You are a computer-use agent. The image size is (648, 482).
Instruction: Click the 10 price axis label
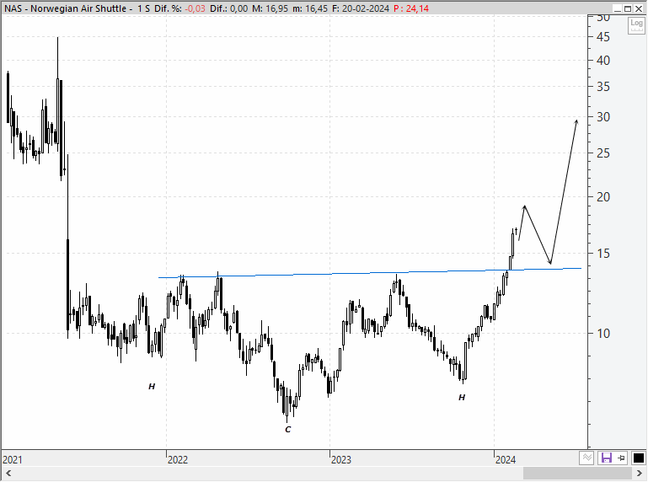click(603, 334)
